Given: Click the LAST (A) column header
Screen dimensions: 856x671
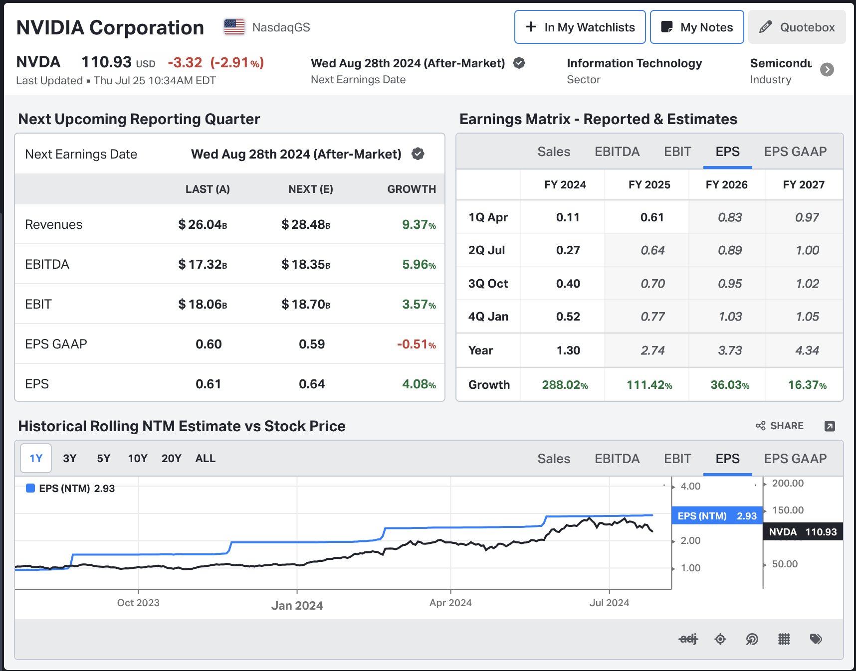Looking at the screenshot, I should click(x=208, y=189).
